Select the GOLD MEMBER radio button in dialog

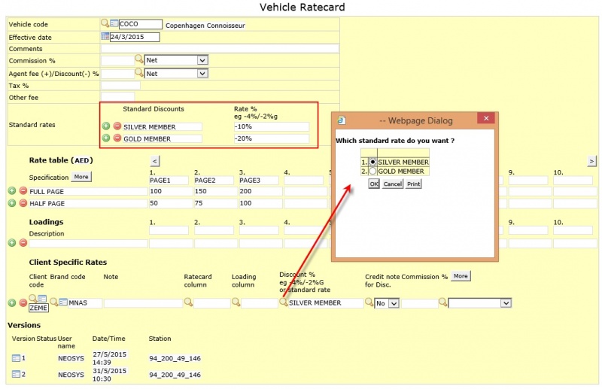[372, 172]
